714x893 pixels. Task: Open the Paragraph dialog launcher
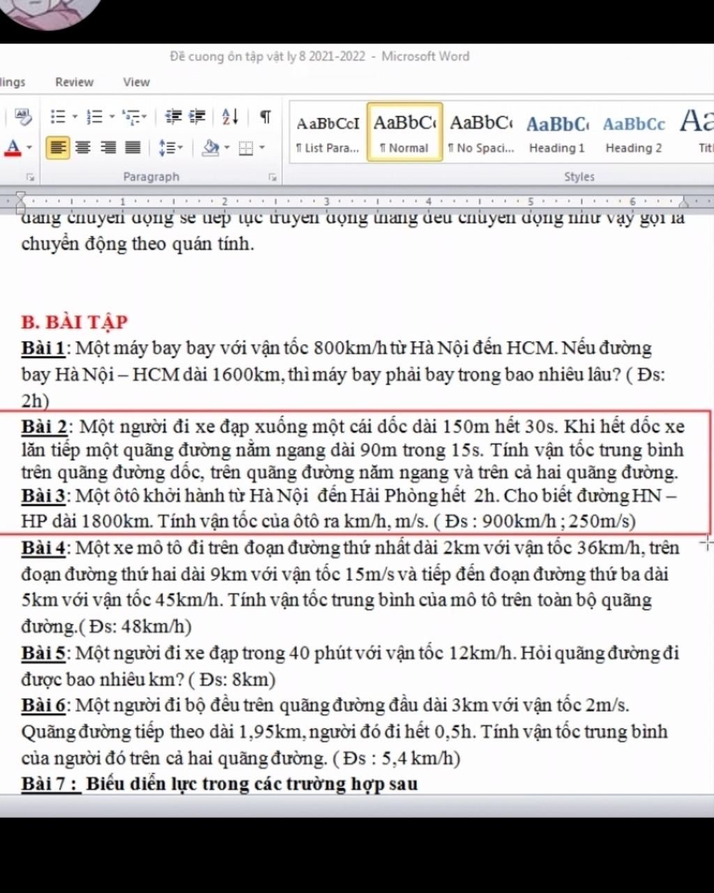tap(272, 177)
